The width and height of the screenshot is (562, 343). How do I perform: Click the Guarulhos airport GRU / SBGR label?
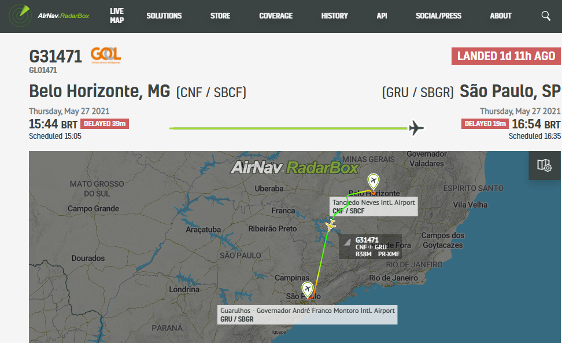[307, 315]
